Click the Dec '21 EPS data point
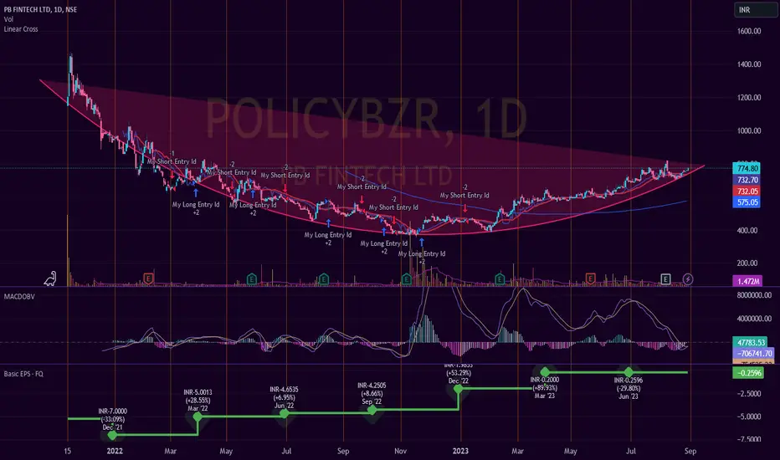The width and height of the screenshot is (780, 460). (112, 435)
